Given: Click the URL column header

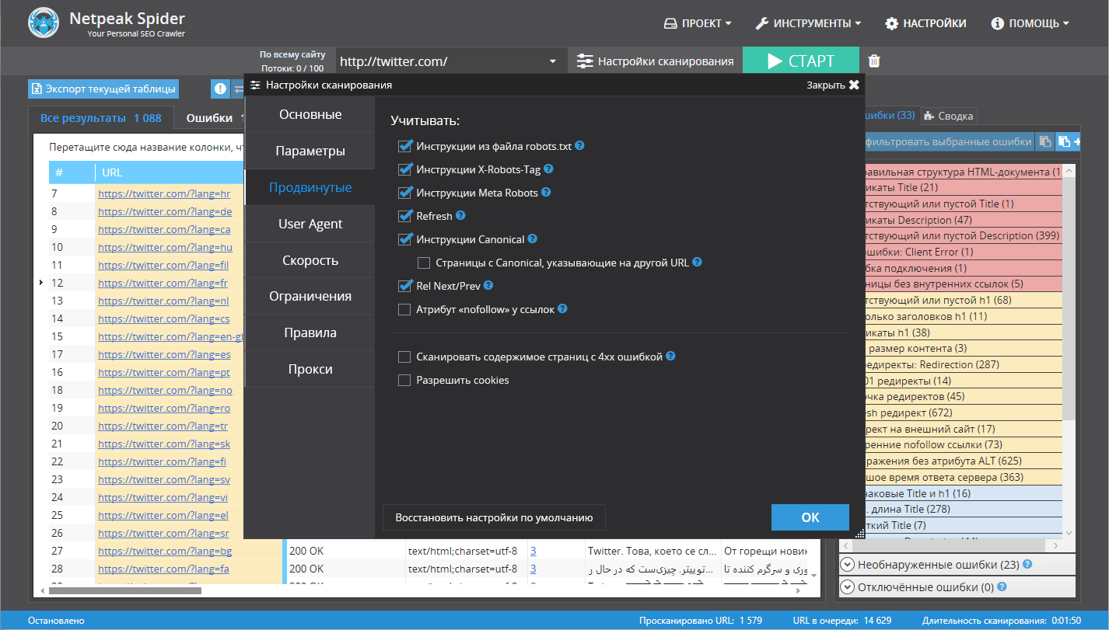Looking at the screenshot, I should (x=170, y=172).
